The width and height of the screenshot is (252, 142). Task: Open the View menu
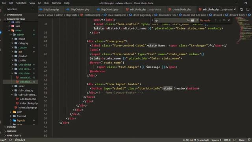pyautogui.click(x=32, y=3)
